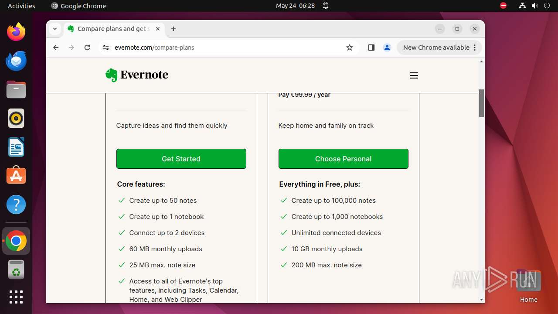This screenshot has width=558, height=314.
Task: Open Chrome's three-dot options menu
Action: [x=475, y=48]
